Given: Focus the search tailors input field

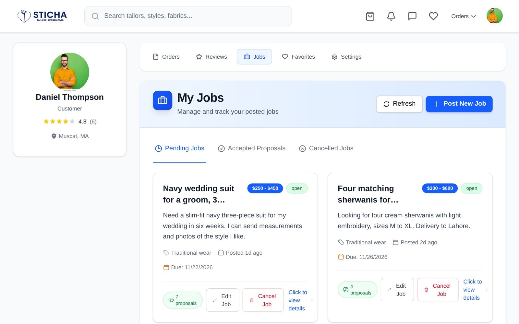Looking at the screenshot, I should (x=188, y=16).
